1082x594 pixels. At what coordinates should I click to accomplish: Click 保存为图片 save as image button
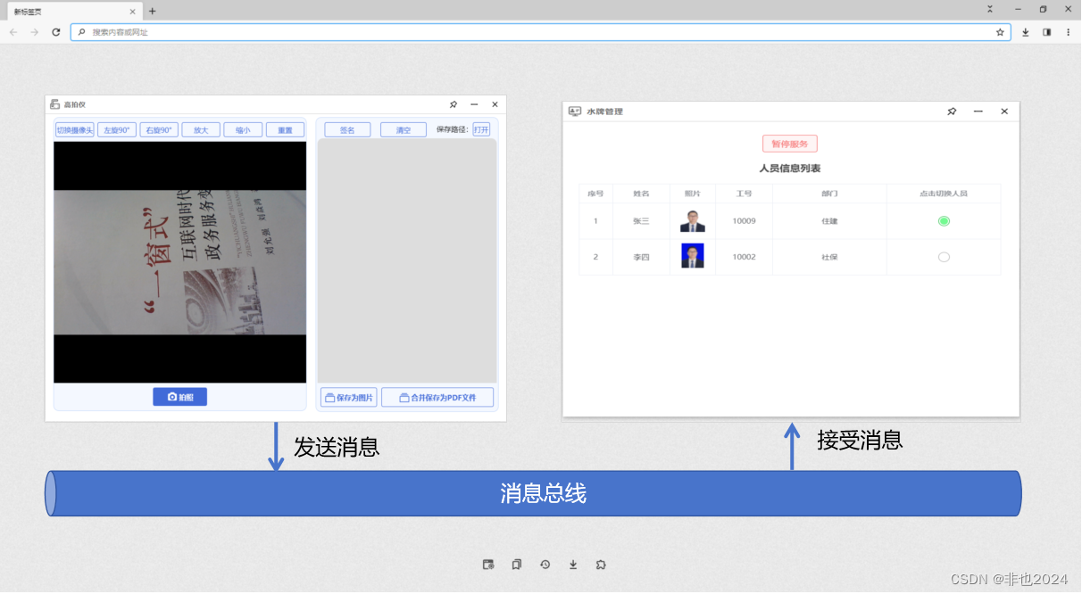tap(349, 398)
